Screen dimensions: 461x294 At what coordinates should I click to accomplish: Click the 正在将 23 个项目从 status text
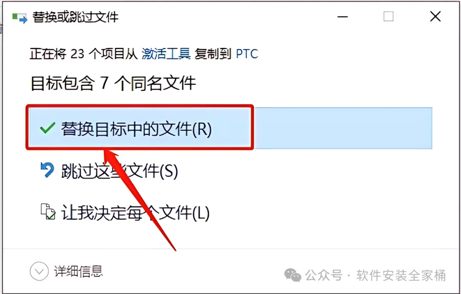tap(84, 54)
